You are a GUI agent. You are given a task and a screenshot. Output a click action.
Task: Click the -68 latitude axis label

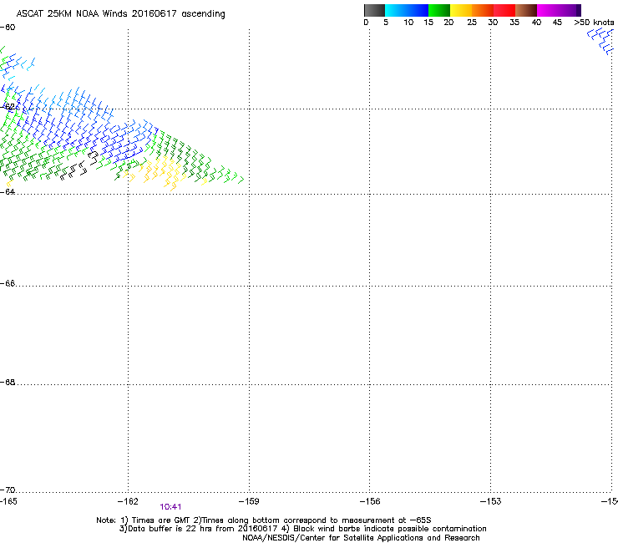click(x=8, y=382)
